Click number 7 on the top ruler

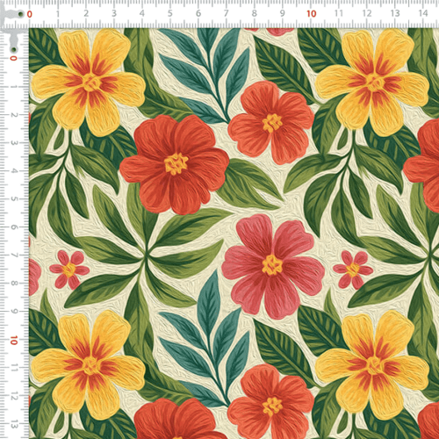point(227,13)
